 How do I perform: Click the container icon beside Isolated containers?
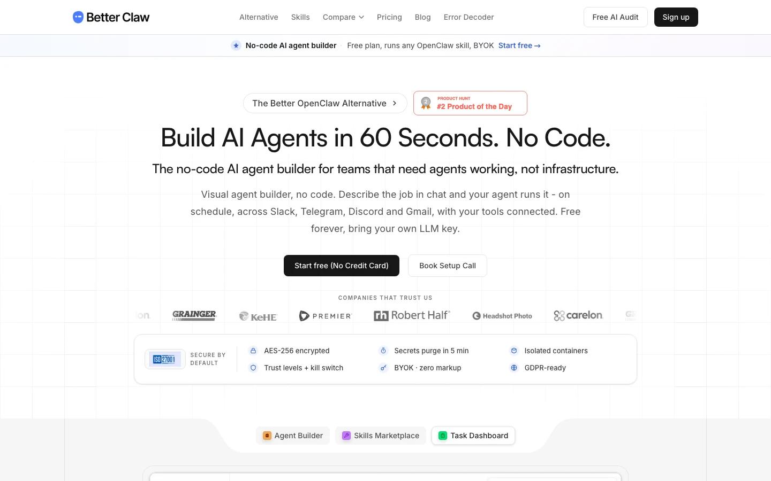(x=514, y=351)
